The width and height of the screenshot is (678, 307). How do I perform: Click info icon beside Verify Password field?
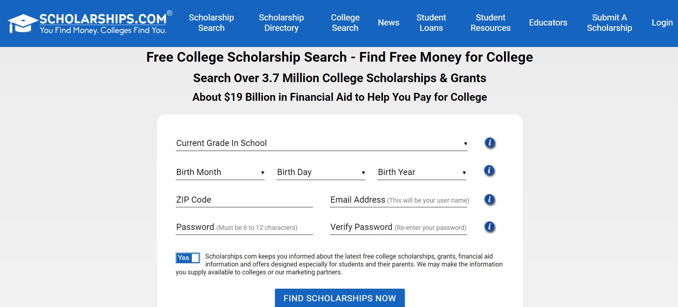[x=489, y=227]
